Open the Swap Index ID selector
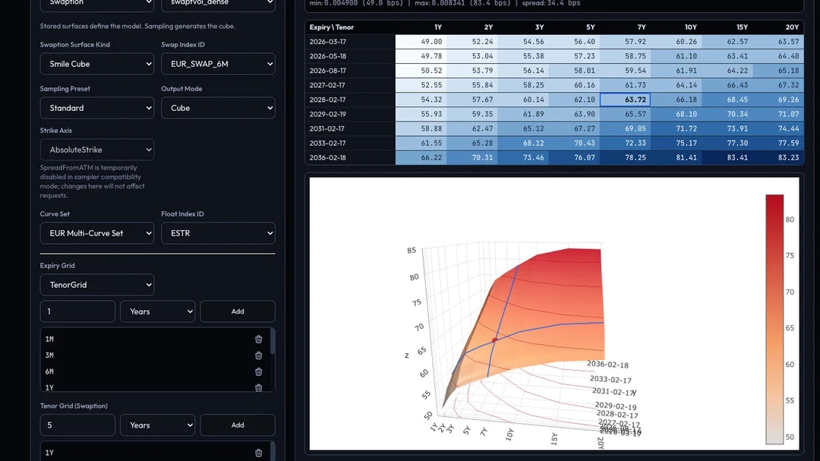820x461 pixels. (218, 64)
